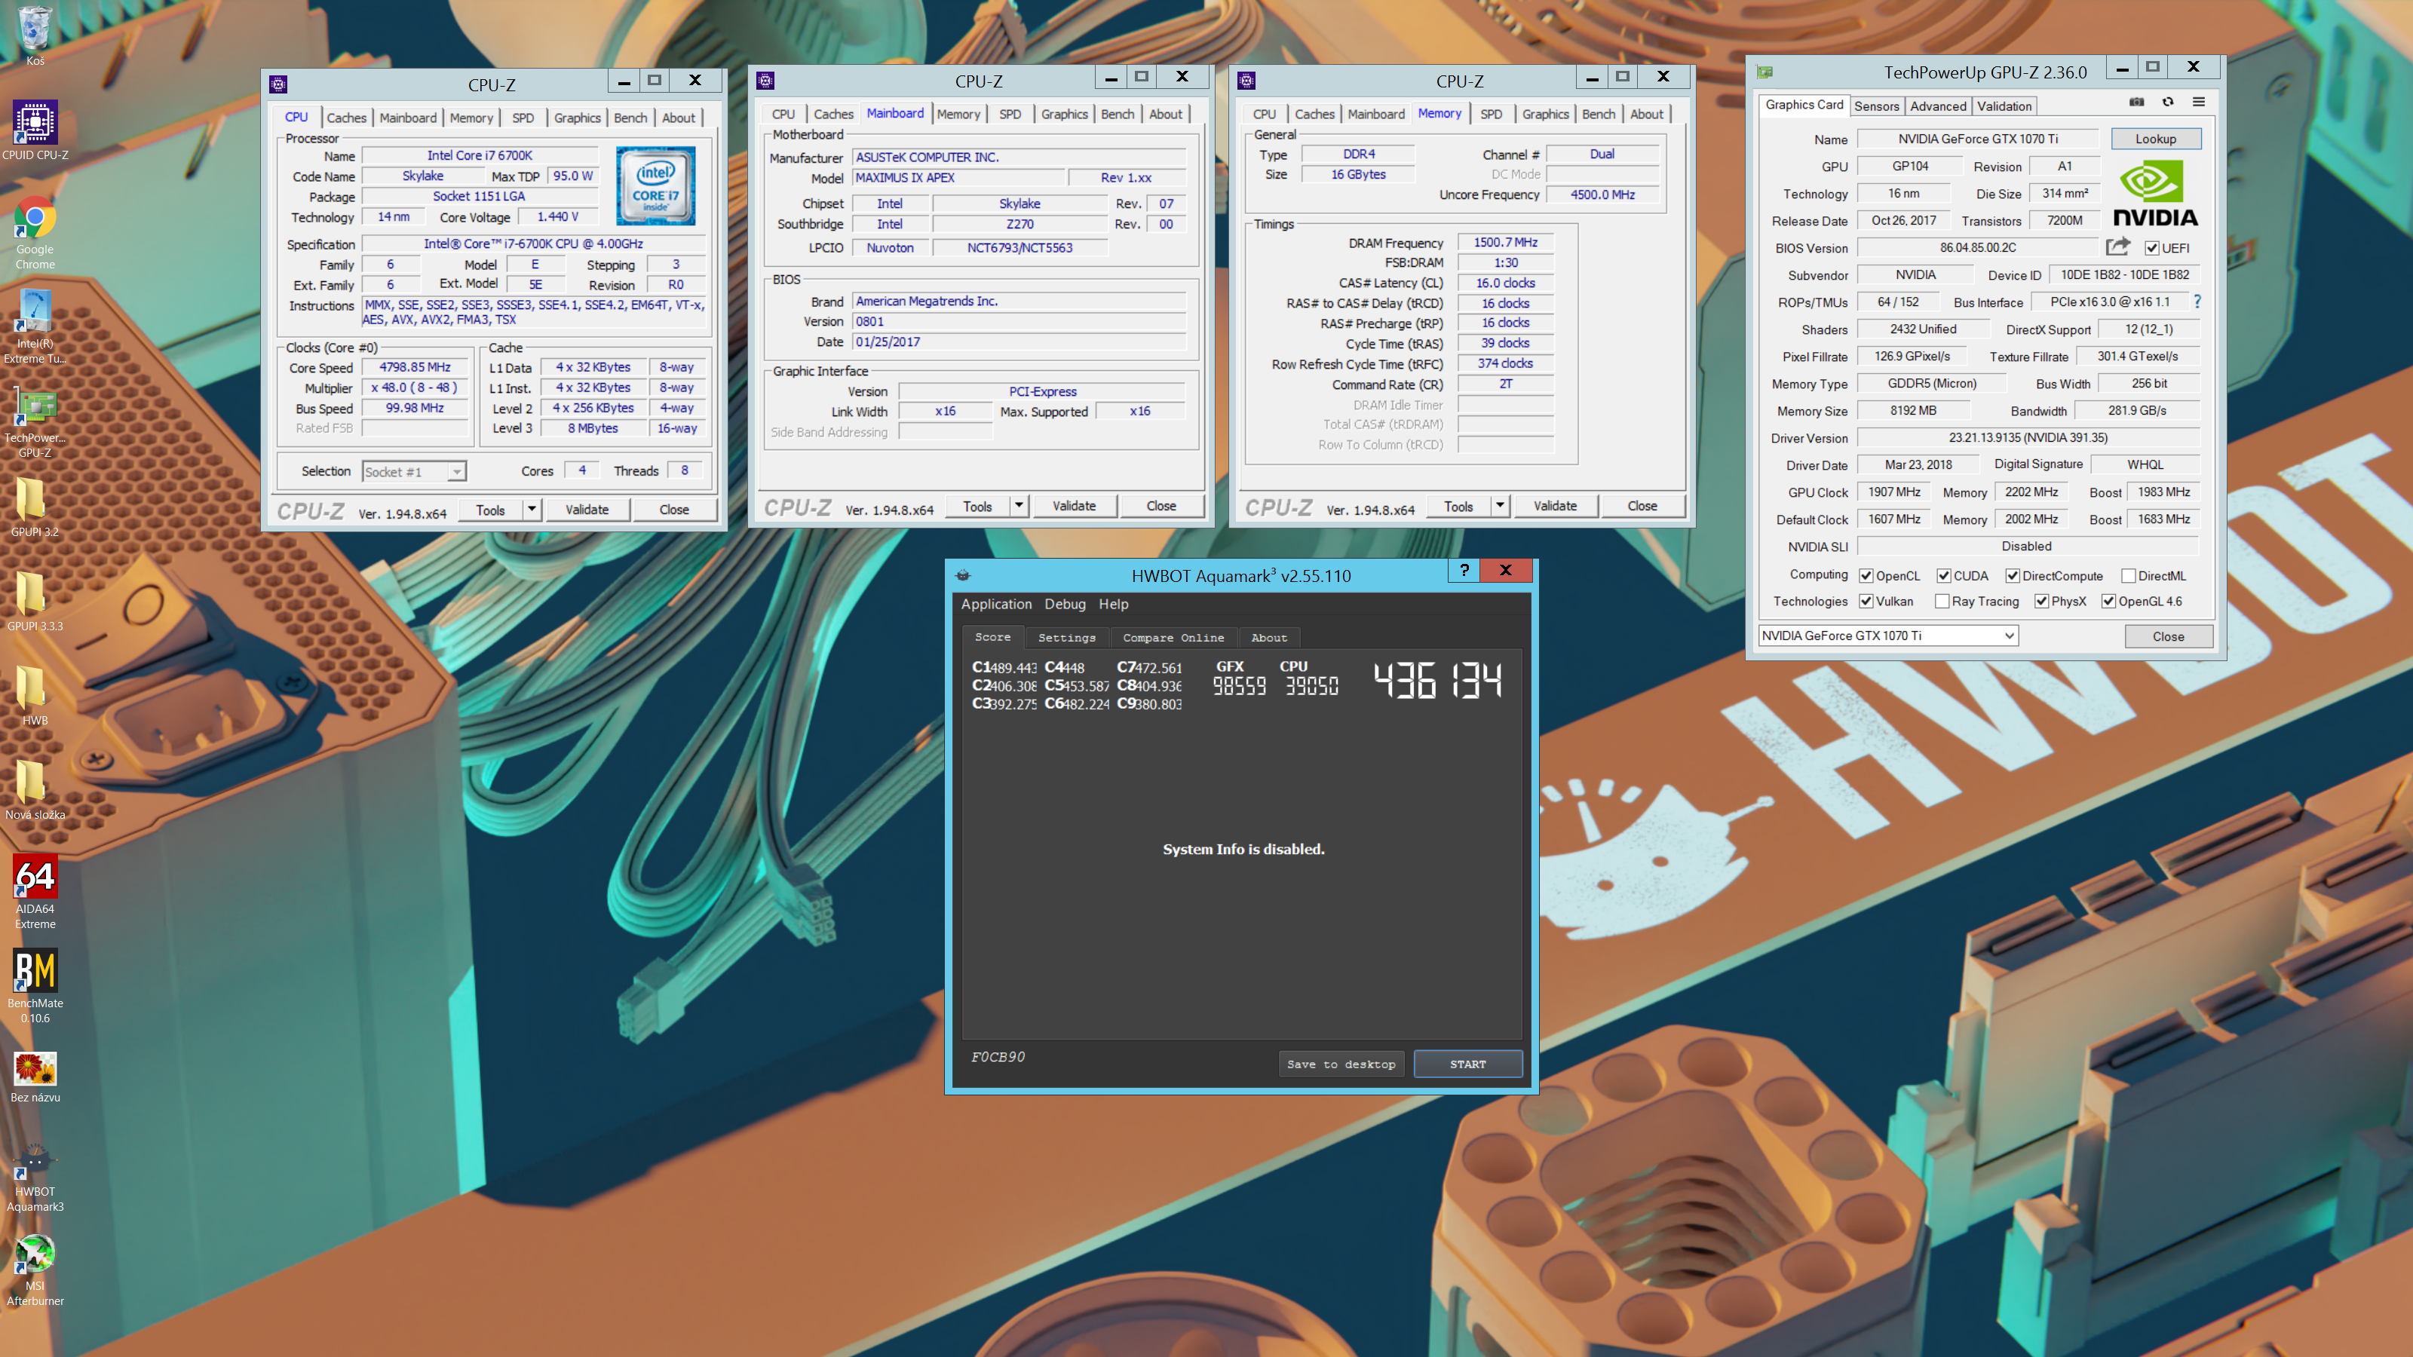The height and width of the screenshot is (1357, 2413).
Task: Open the Settings tab in Aquamark
Action: coord(1066,638)
